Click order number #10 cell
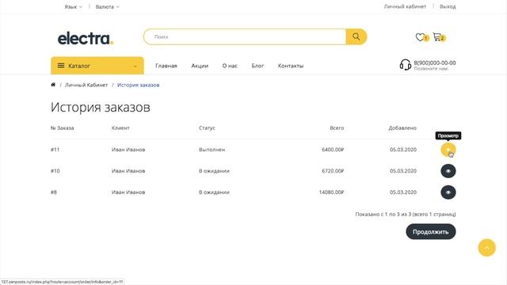Viewport: 507px width, 285px height. pyautogui.click(x=55, y=171)
